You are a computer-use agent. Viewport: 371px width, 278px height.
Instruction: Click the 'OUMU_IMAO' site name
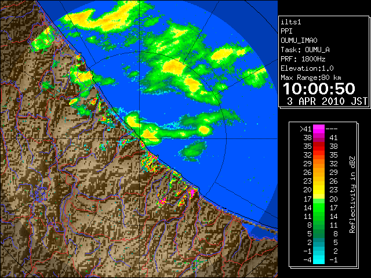[299, 41]
